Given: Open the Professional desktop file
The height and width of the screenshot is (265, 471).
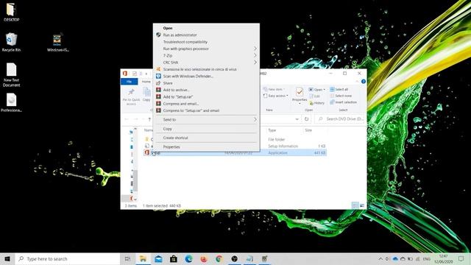Looking at the screenshot, I should [x=12, y=102].
